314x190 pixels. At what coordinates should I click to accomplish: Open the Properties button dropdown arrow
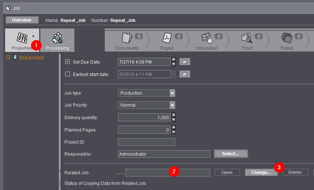[x=33, y=36]
